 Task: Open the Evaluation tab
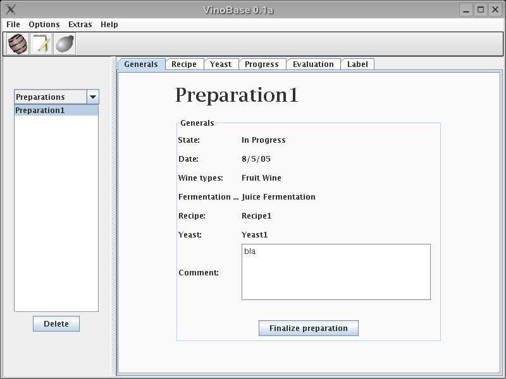pos(313,64)
